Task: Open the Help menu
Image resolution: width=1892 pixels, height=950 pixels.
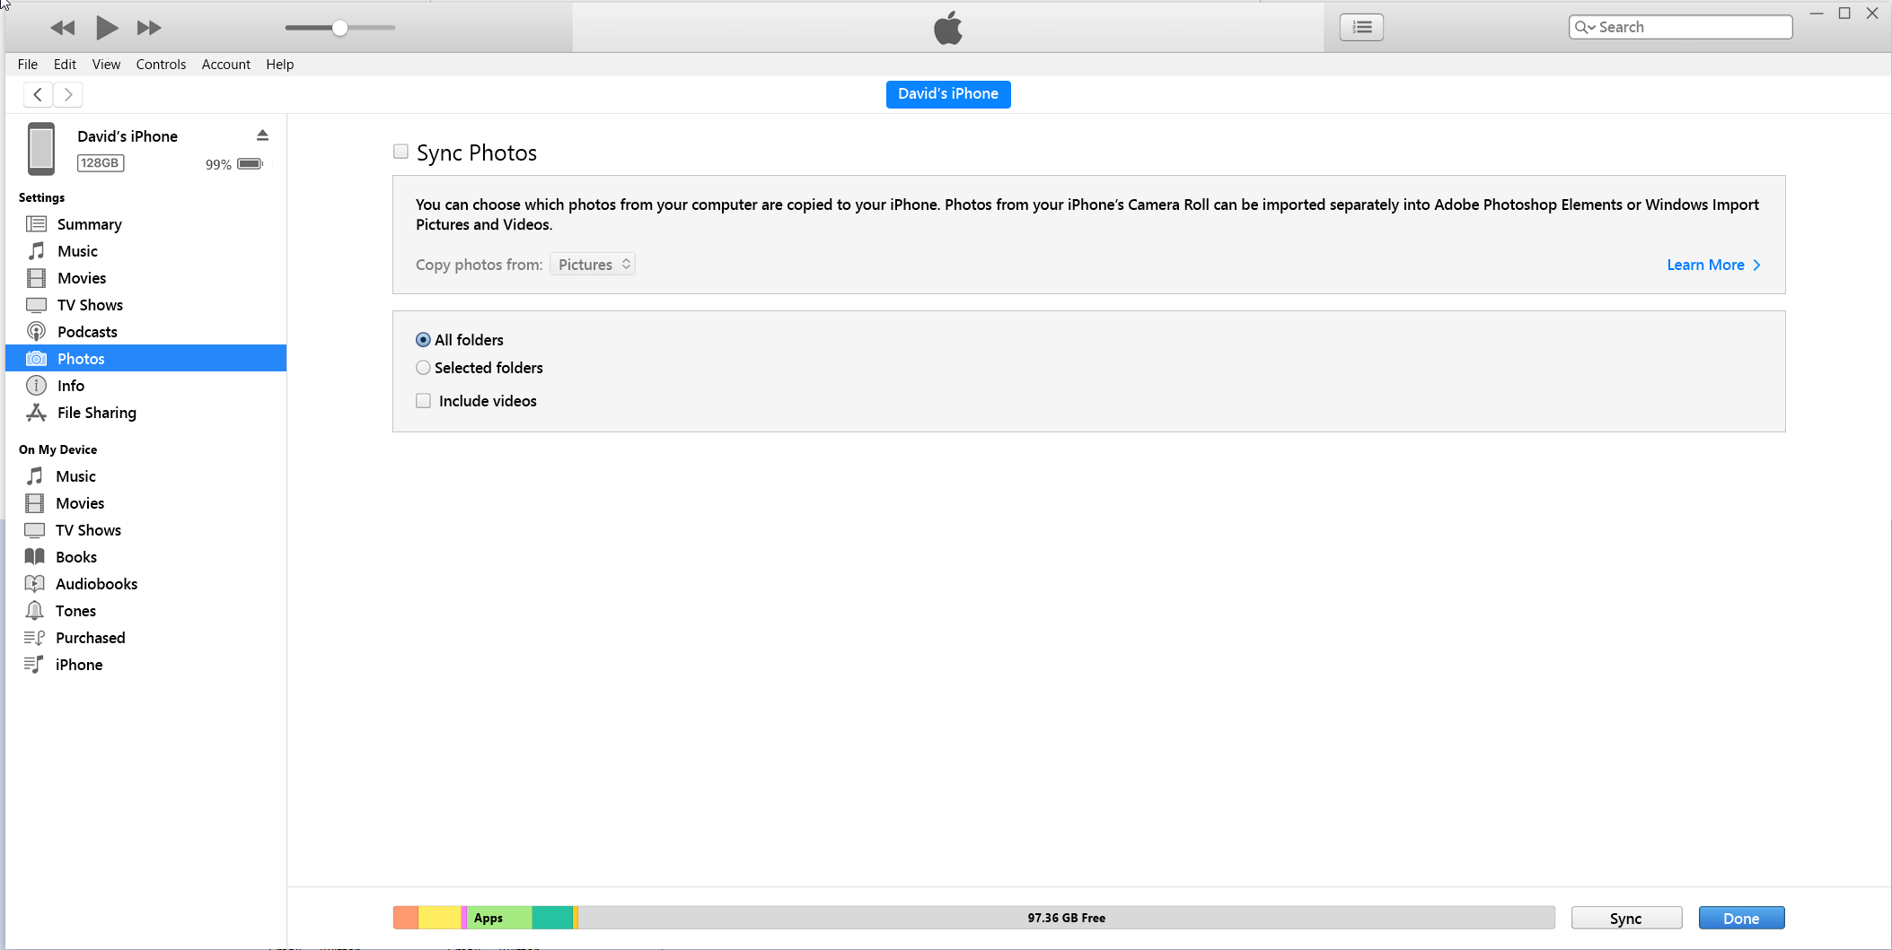Action: click(280, 65)
